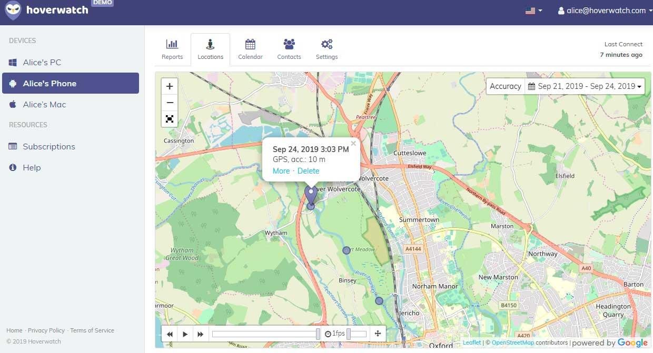
Task: Rewind the location playback
Action: (170, 334)
